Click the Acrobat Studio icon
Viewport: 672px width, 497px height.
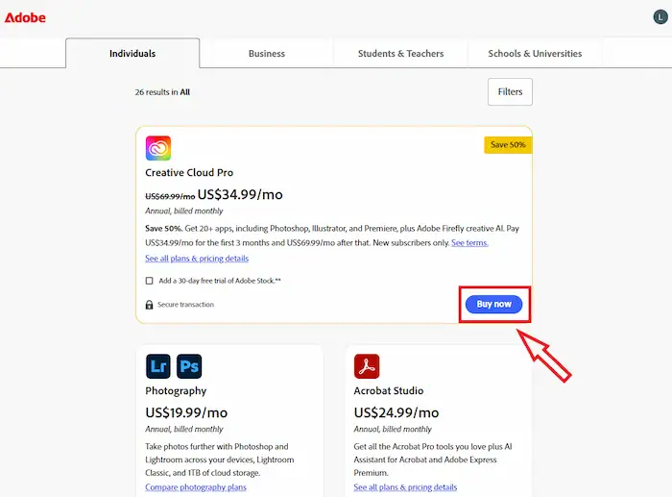tap(367, 366)
